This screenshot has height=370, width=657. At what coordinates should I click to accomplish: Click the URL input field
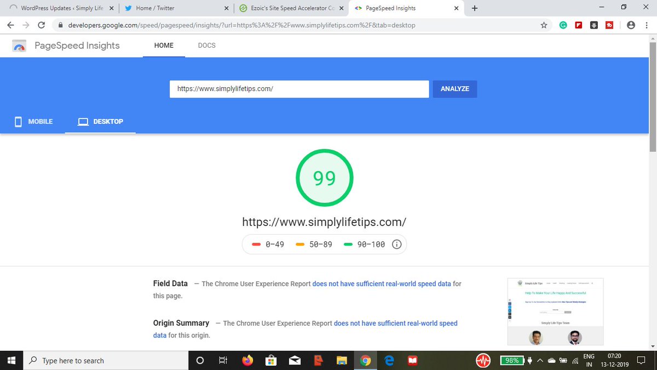[x=299, y=88]
